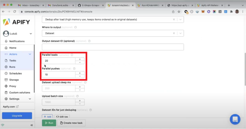Expand the Settings sidebar chevron
The image size is (246, 129).
[x=30, y=99]
